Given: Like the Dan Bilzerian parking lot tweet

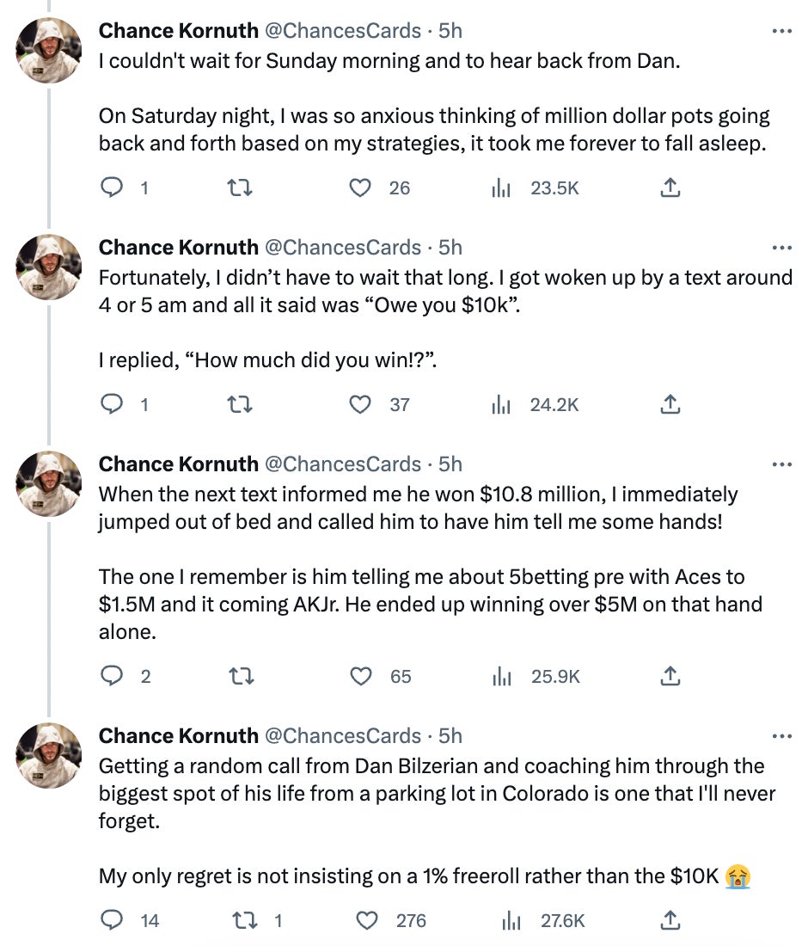Looking at the screenshot, I should pos(367,920).
